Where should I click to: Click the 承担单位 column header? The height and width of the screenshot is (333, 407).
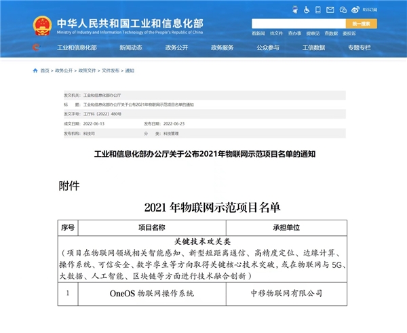[x=286, y=228]
